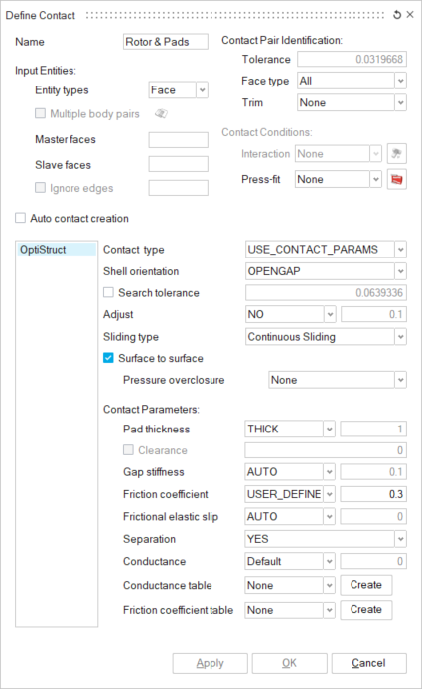
Task: Click Create next to Conductance table
Action: [365, 585]
